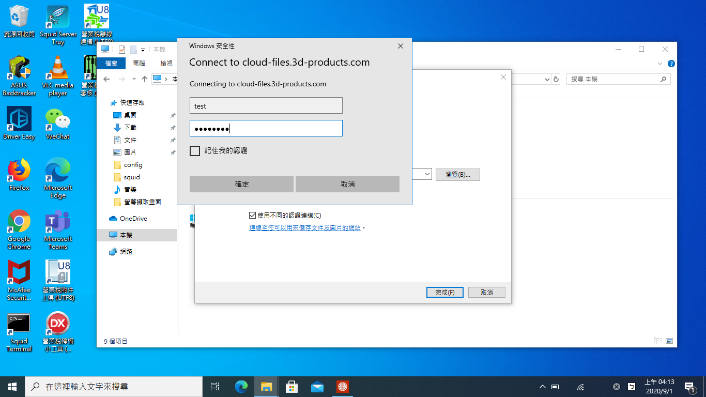The height and width of the screenshot is (397, 706).
Task: Expand the address bar history dropdown
Action: 547,80
